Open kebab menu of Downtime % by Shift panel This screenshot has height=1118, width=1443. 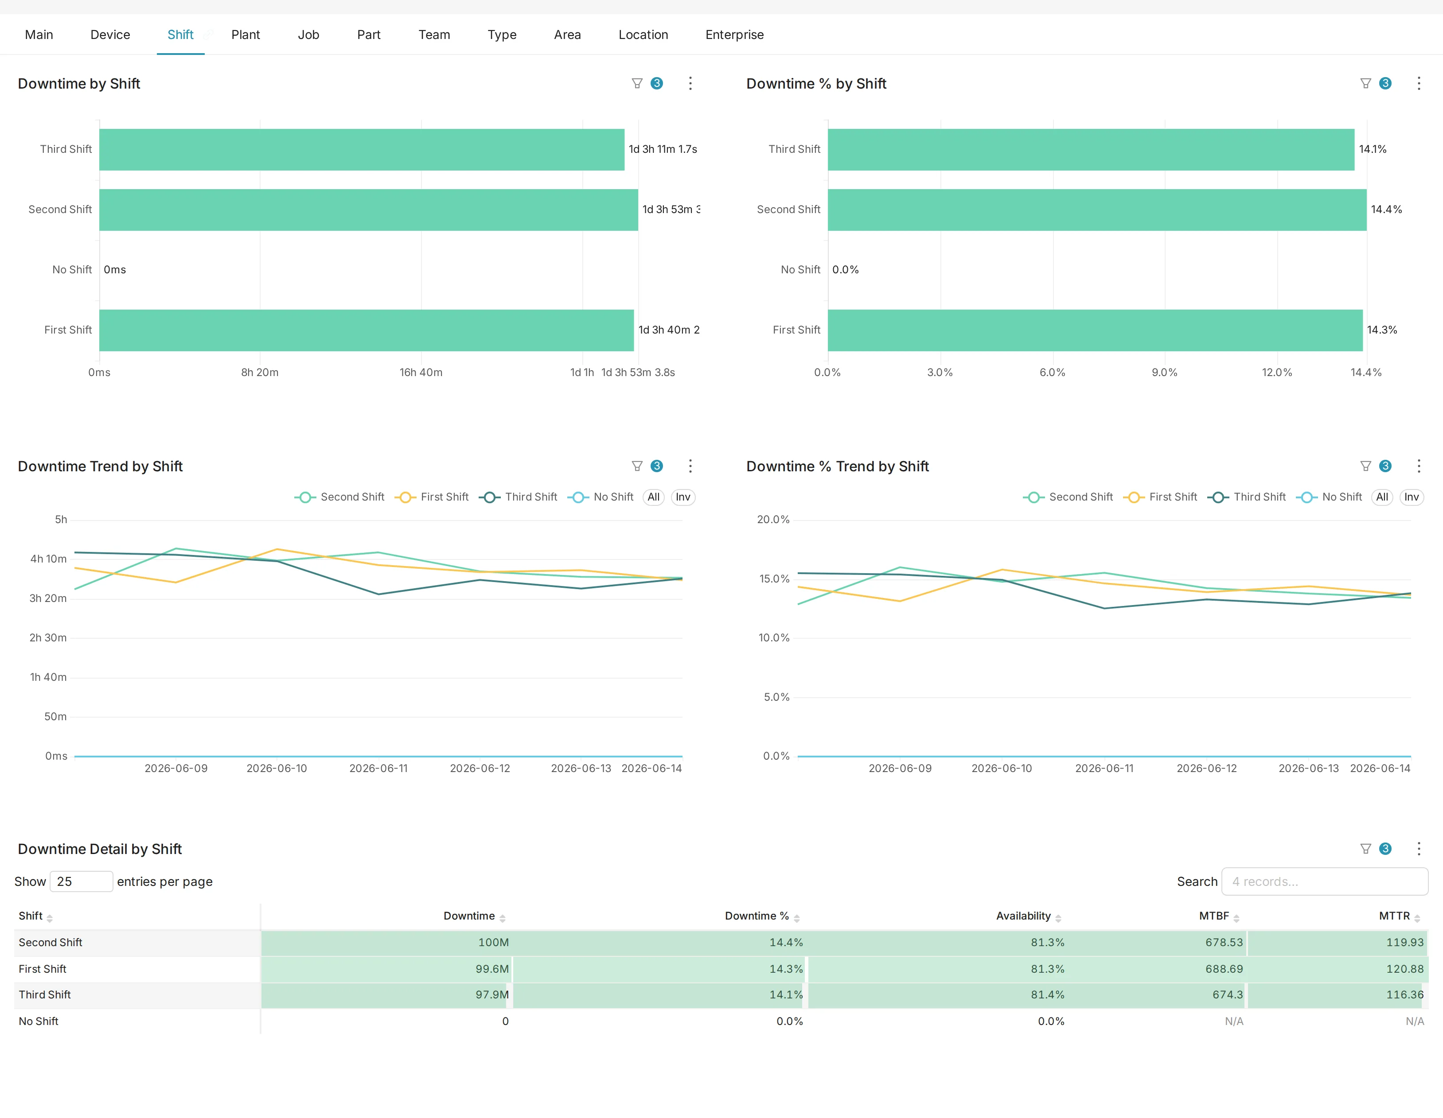click(x=1419, y=83)
